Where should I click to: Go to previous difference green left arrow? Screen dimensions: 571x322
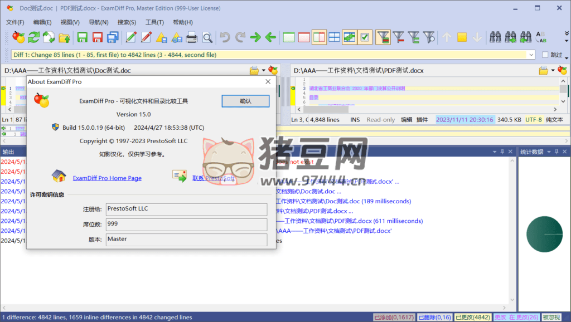[x=270, y=37]
